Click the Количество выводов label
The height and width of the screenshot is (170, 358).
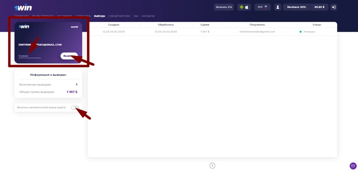click(35, 85)
